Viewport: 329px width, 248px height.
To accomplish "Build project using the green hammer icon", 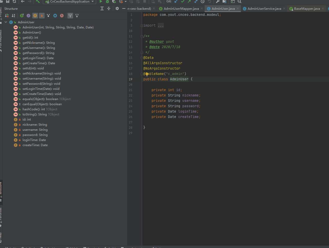I will (x=38, y=2).
